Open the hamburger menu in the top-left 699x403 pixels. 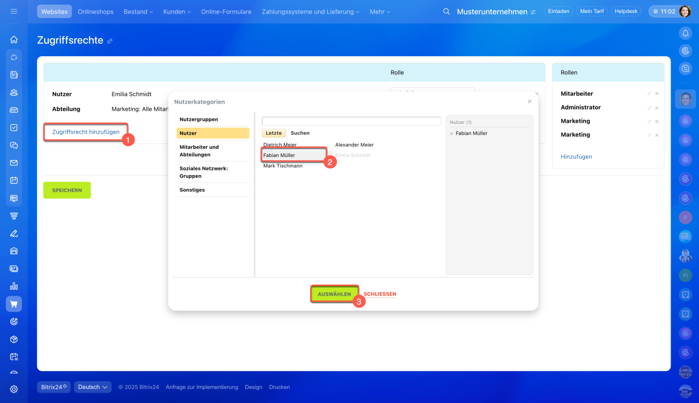coord(14,11)
